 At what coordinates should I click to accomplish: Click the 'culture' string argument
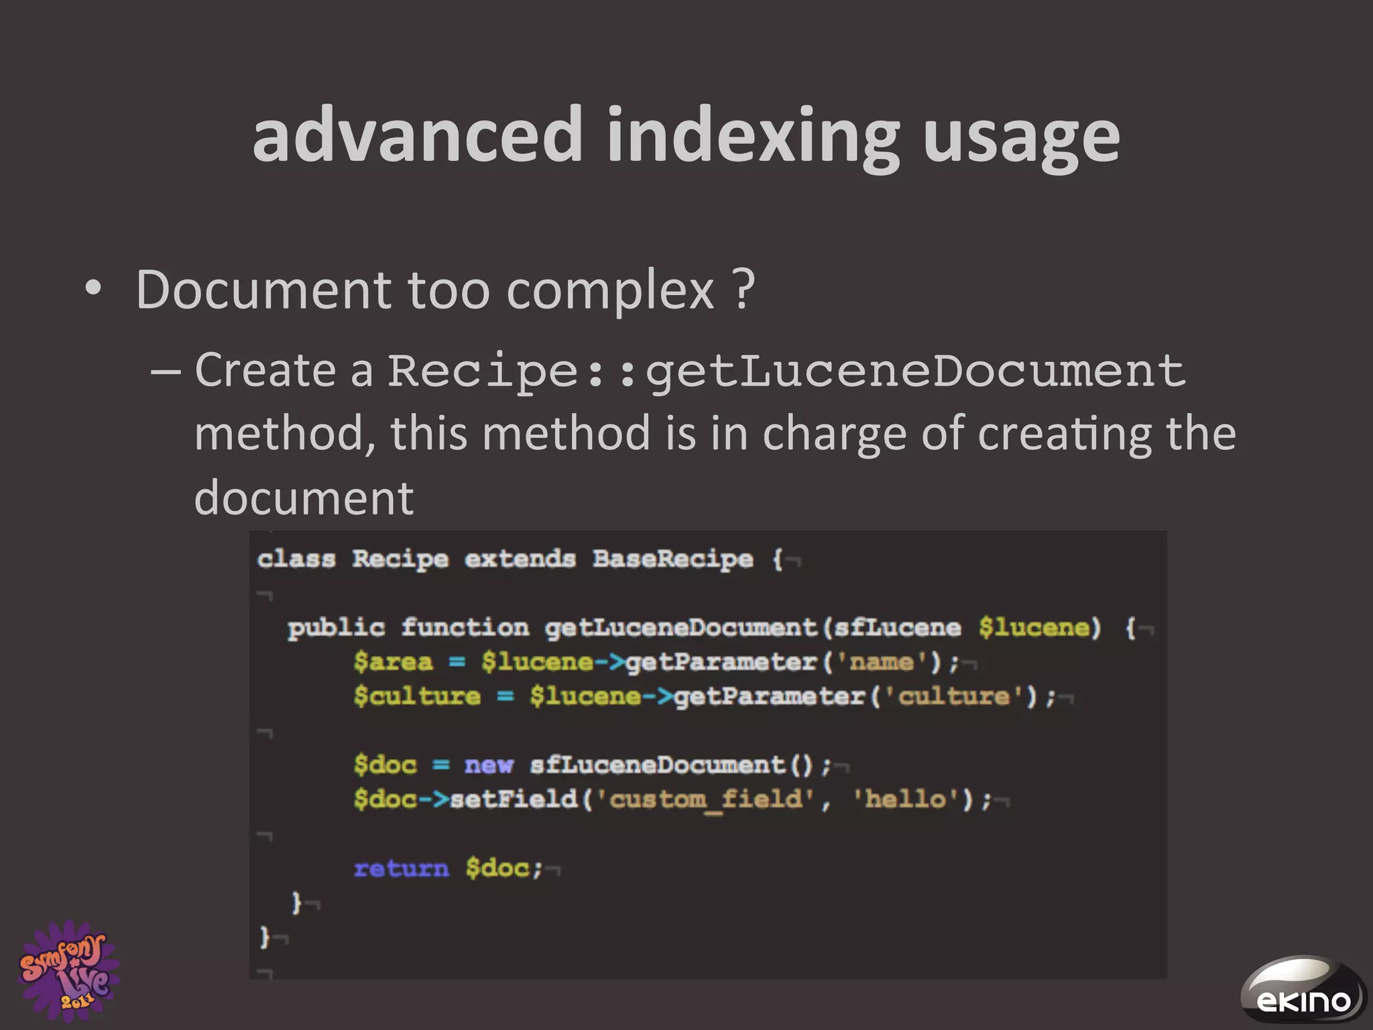[954, 696]
